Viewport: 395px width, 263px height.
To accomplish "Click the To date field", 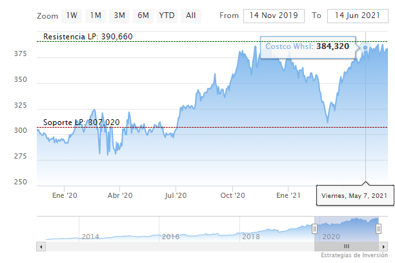I will pos(357,15).
